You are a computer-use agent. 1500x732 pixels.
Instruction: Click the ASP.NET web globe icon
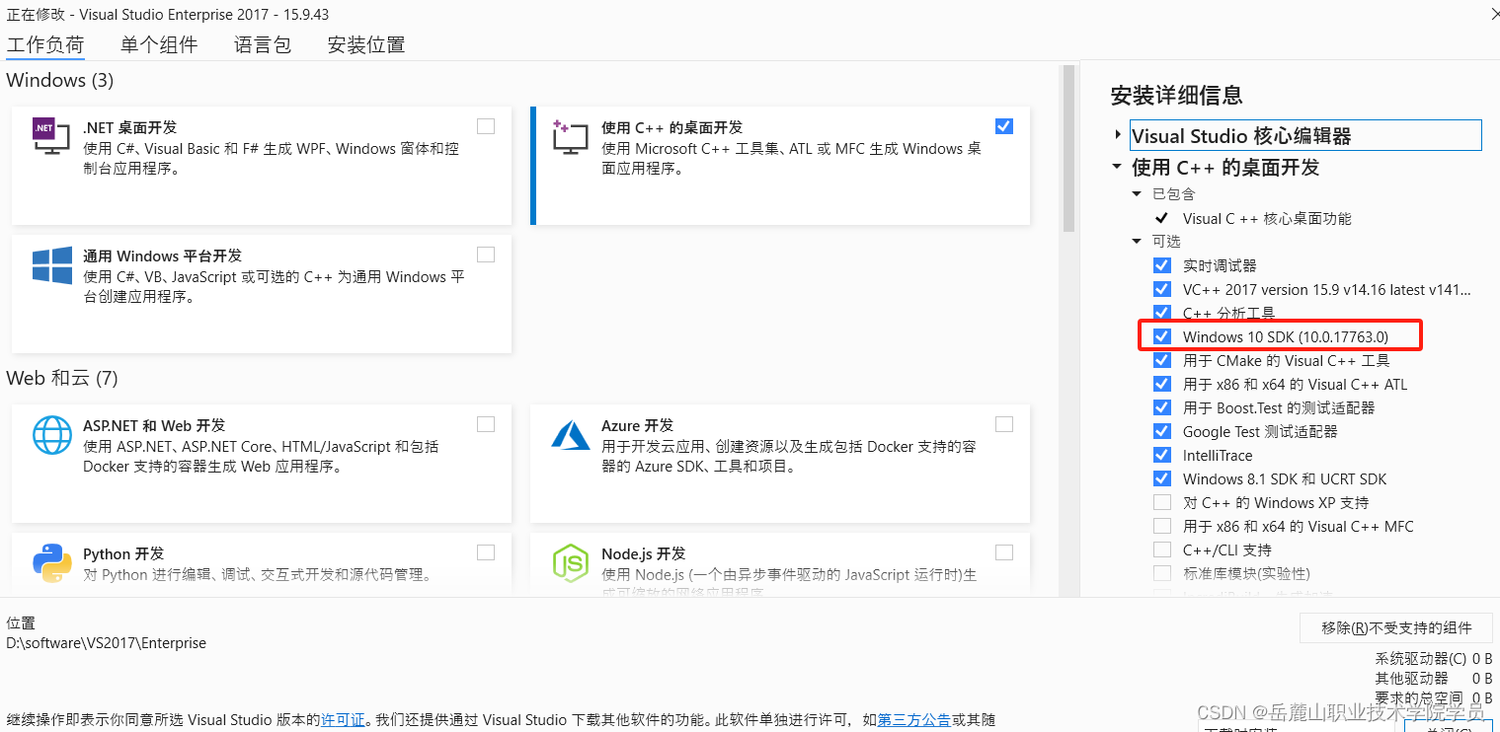(x=51, y=435)
